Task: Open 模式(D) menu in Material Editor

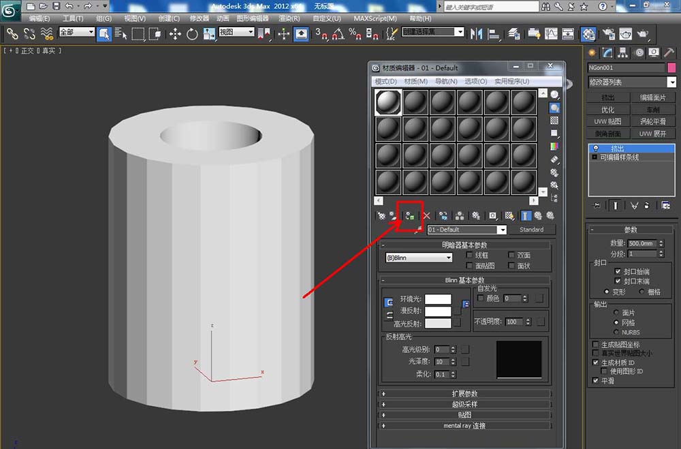Action: coord(385,81)
